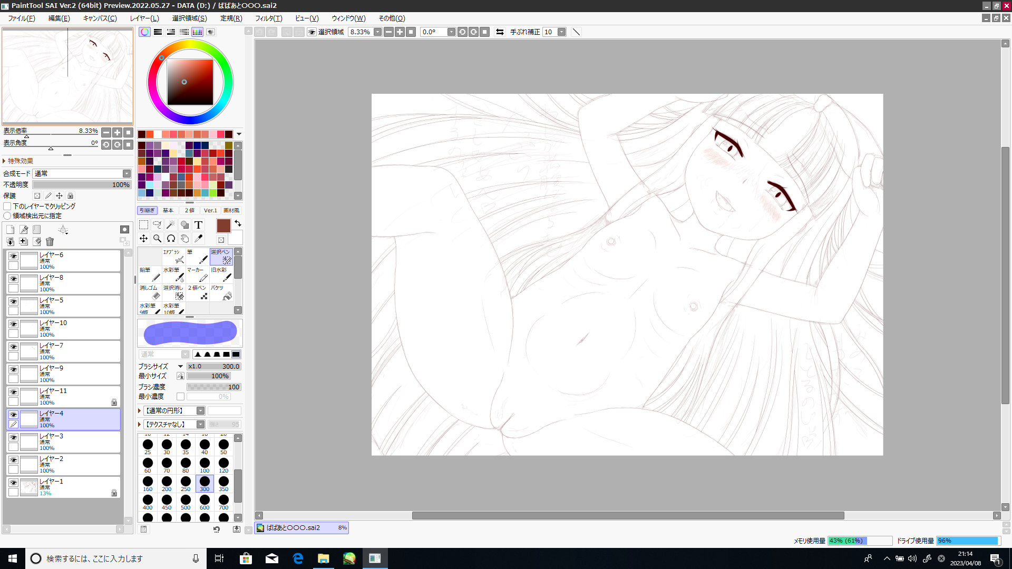The height and width of the screenshot is (569, 1012).
Task: Toggle 選択領域 visibility eye
Action: pos(312,32)
